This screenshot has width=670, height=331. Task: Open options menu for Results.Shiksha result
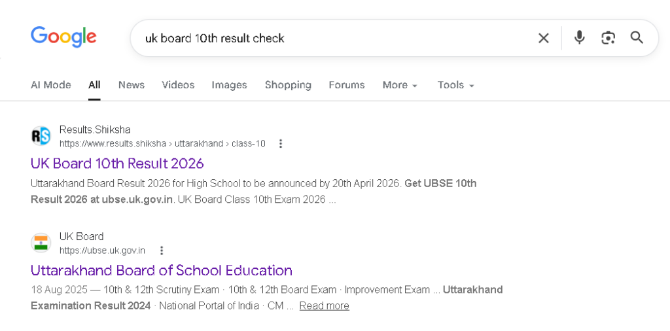click(281, 144)
